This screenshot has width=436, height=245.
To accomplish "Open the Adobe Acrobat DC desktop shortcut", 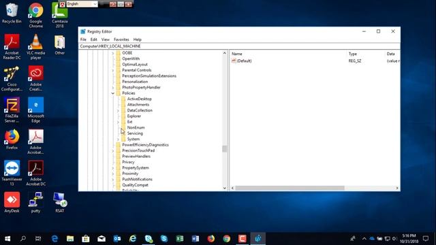I will coord(35,174).
